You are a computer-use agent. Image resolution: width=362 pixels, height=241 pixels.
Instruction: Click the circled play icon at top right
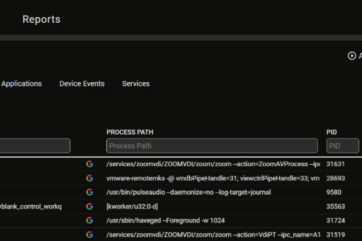pyautogui.click(x=352, y=56)
